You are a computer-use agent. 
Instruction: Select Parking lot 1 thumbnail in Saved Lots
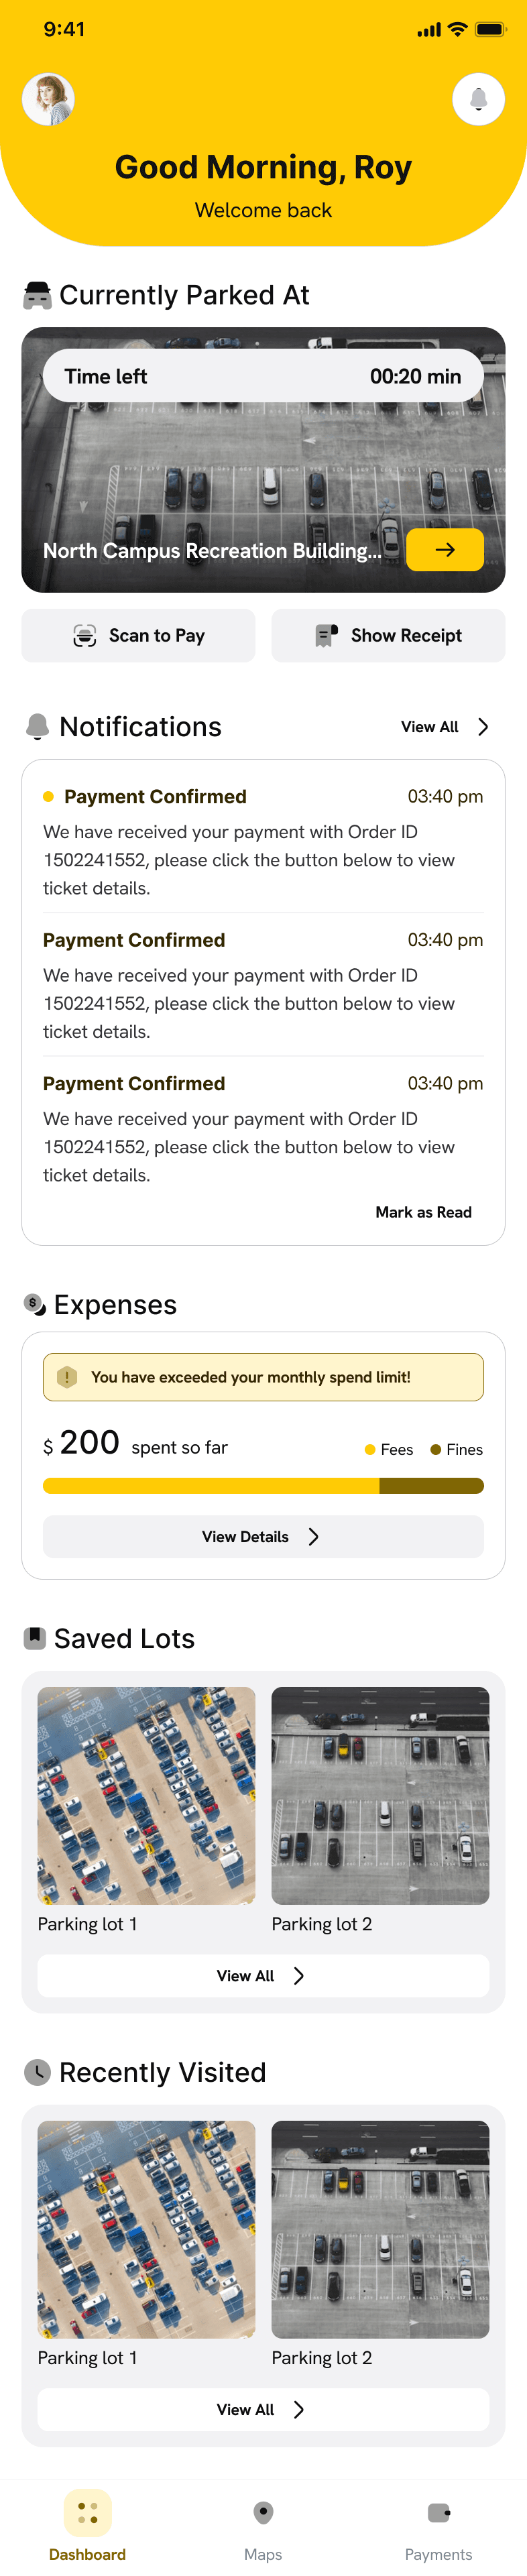tap(146, 1796)
